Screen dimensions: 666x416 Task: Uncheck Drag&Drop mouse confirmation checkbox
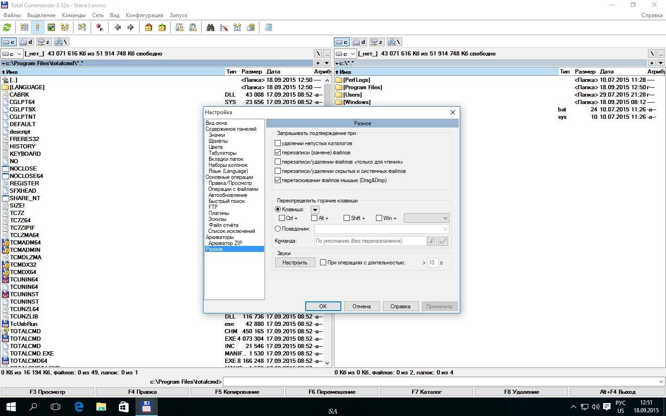click(278, 180)
